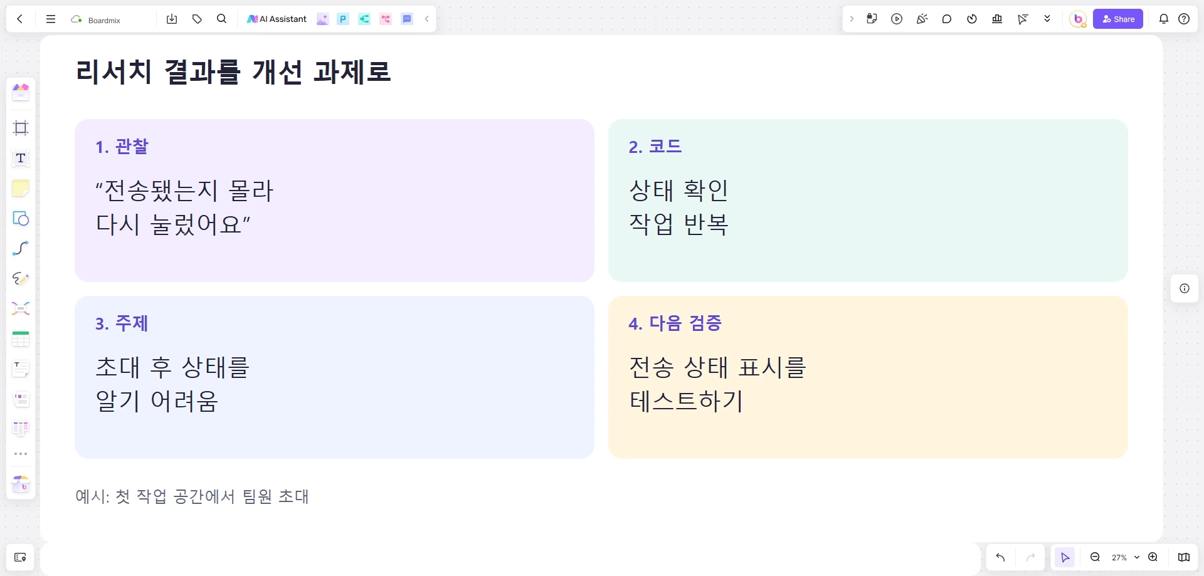Open the 27% zoom level dropdown
The image size is (1204, 576).
tap(1125, 557)
